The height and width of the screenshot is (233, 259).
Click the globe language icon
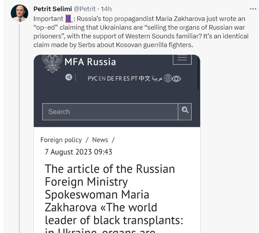168,78
